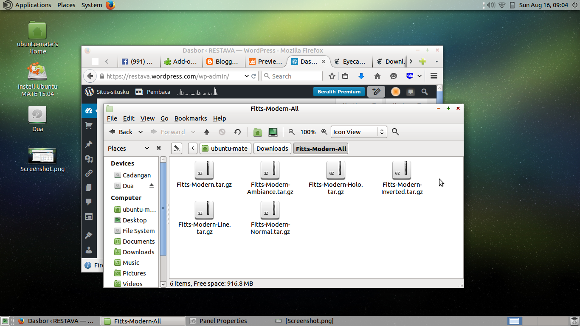Eject the Dua device in the sidebar
This screenshot has height=326, width=580.
pos(152,186)
